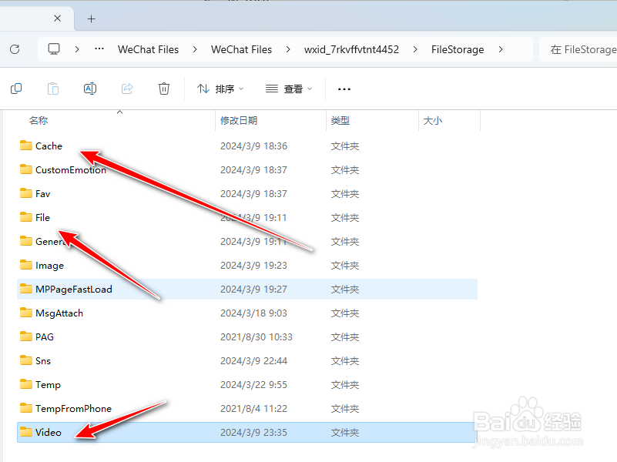Navigate to WeChat Files via breadcrumb
This screenshot has width=617, height=462.
pos(149,49)
